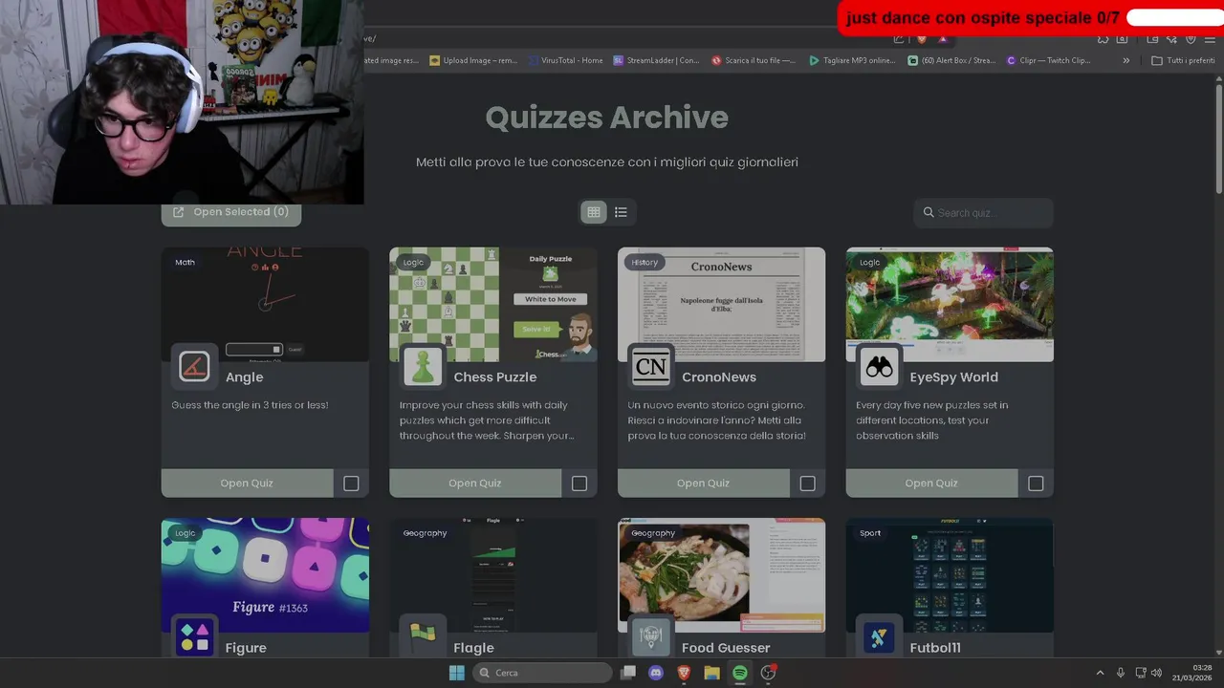Viewport: 1224px width, 688px height.
Task: Open OBS Studio from the taskbar
Action: click(x=768, y=673)
